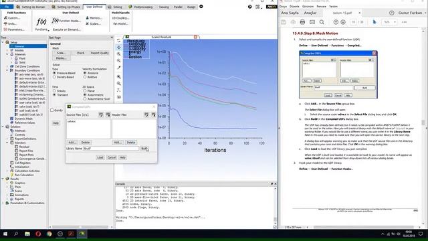The width and height of the screenshot is (428, 241).
Task: Open Custom field functions
Action: [x=12, y=18]
